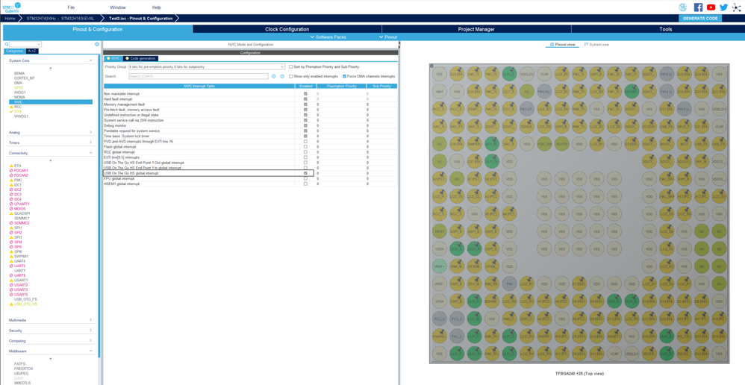
Task: Click the settings gear in peripheral panel
Action: (96, 45)
